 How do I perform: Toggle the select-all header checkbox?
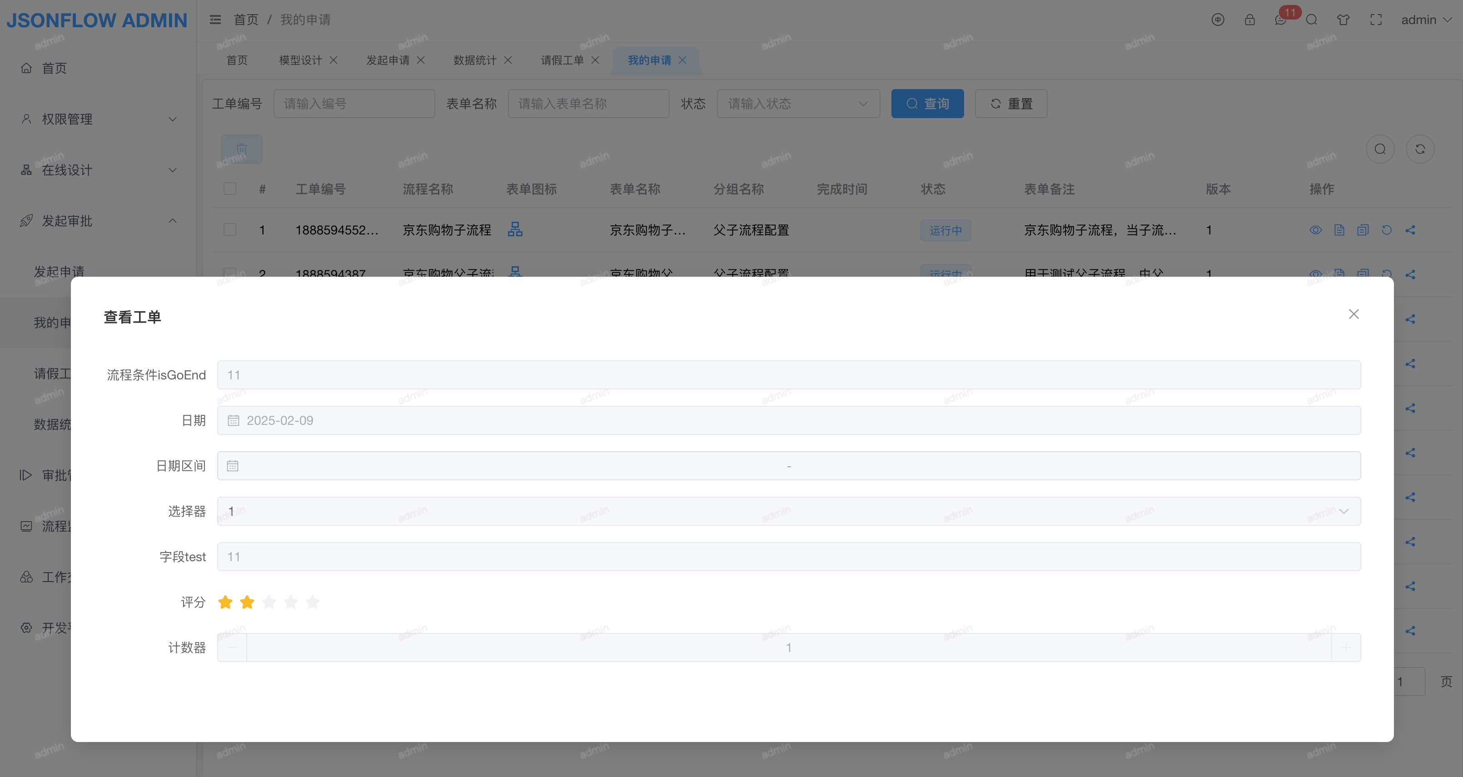[229, 189]
